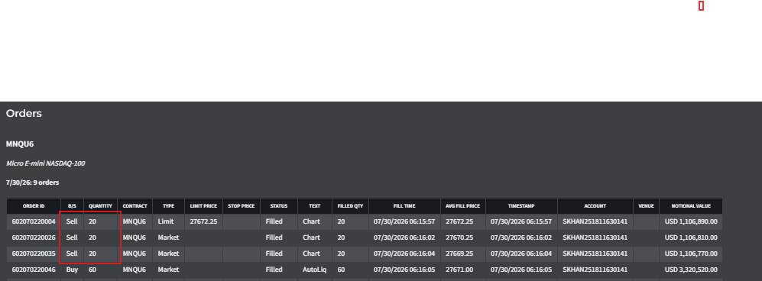The width and height of the screenshot is (762, 281).
Task: Click the VENUE column header
Action: point(646,206)
